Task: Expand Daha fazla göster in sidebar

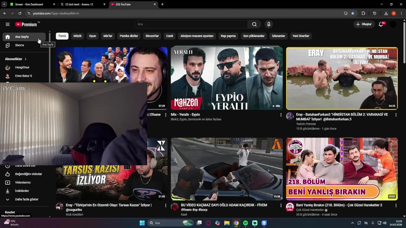Action: pos(24,199)
